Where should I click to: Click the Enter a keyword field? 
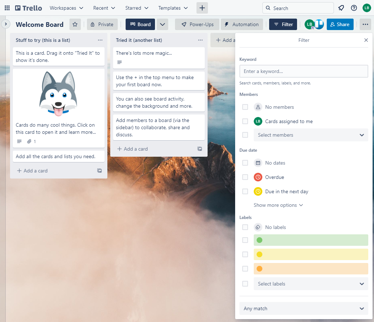pos(303,71)
